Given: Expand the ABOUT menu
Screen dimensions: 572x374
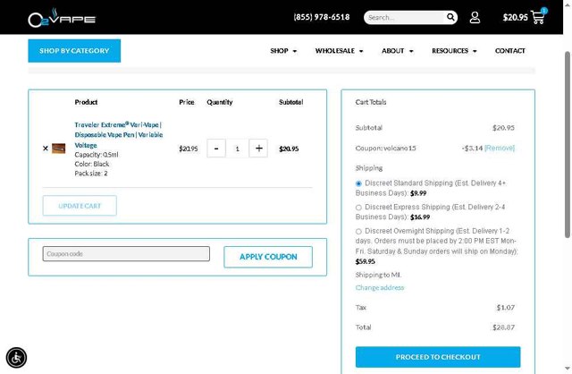Looking at the screenshot, I should tap(397, 51).
